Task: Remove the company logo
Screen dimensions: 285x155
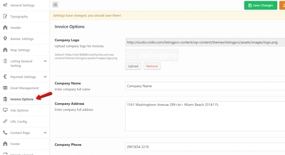Action: tap(152, 66)
